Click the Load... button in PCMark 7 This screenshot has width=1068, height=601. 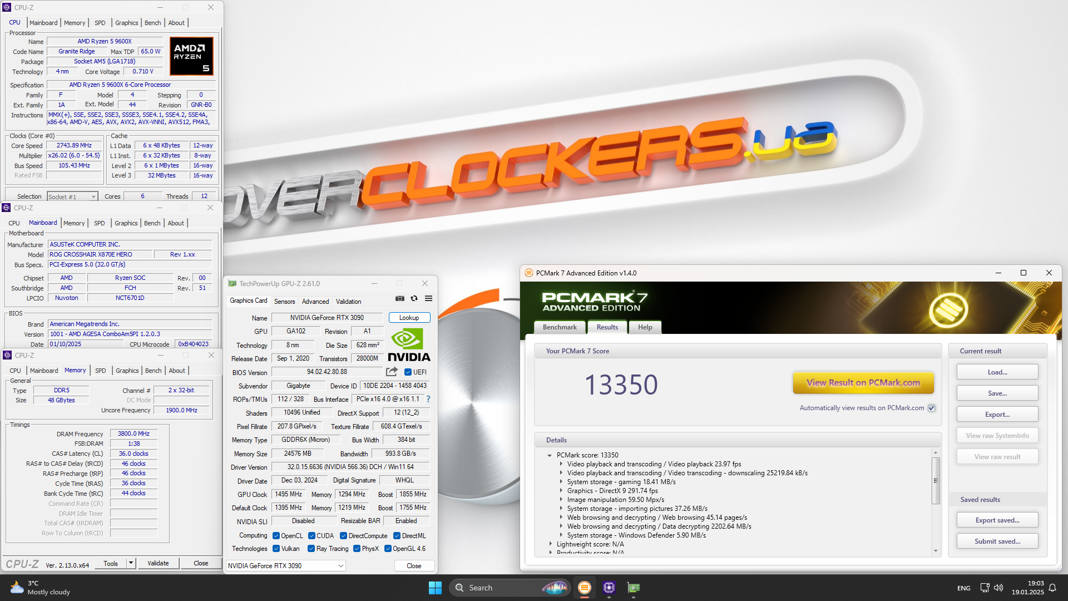pyautogui.click(x=997, y=372)
